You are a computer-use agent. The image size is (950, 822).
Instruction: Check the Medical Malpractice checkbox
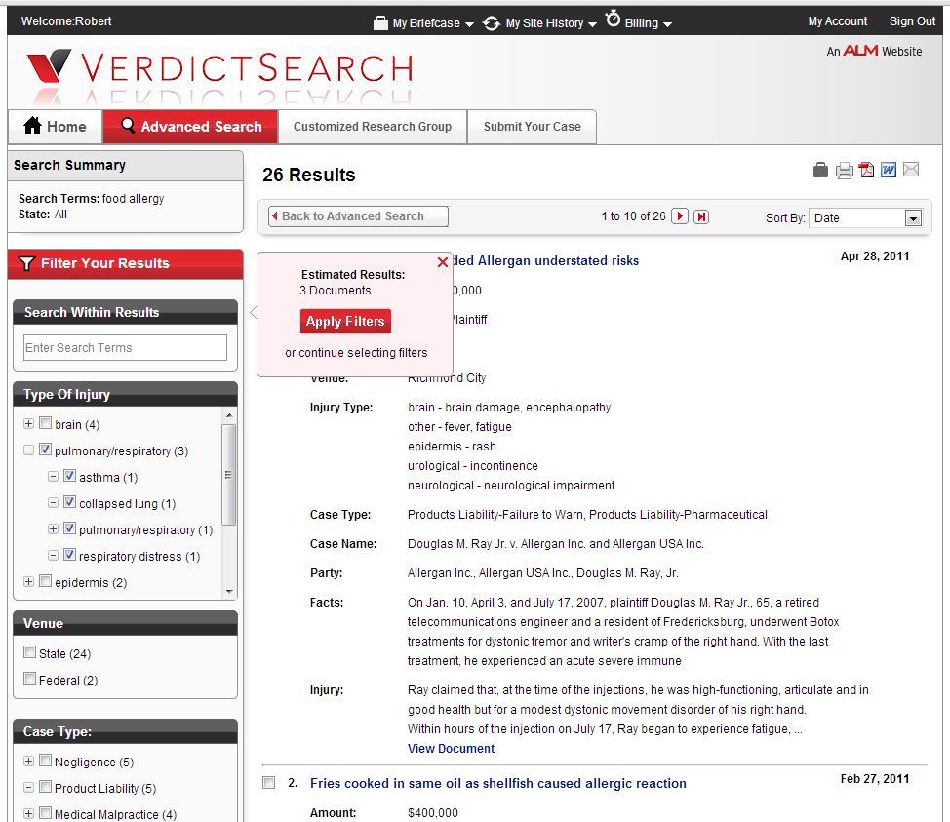coord(46,813)
